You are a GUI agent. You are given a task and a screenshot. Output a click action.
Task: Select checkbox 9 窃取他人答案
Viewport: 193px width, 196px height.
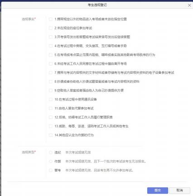click(x=51, y=91)
